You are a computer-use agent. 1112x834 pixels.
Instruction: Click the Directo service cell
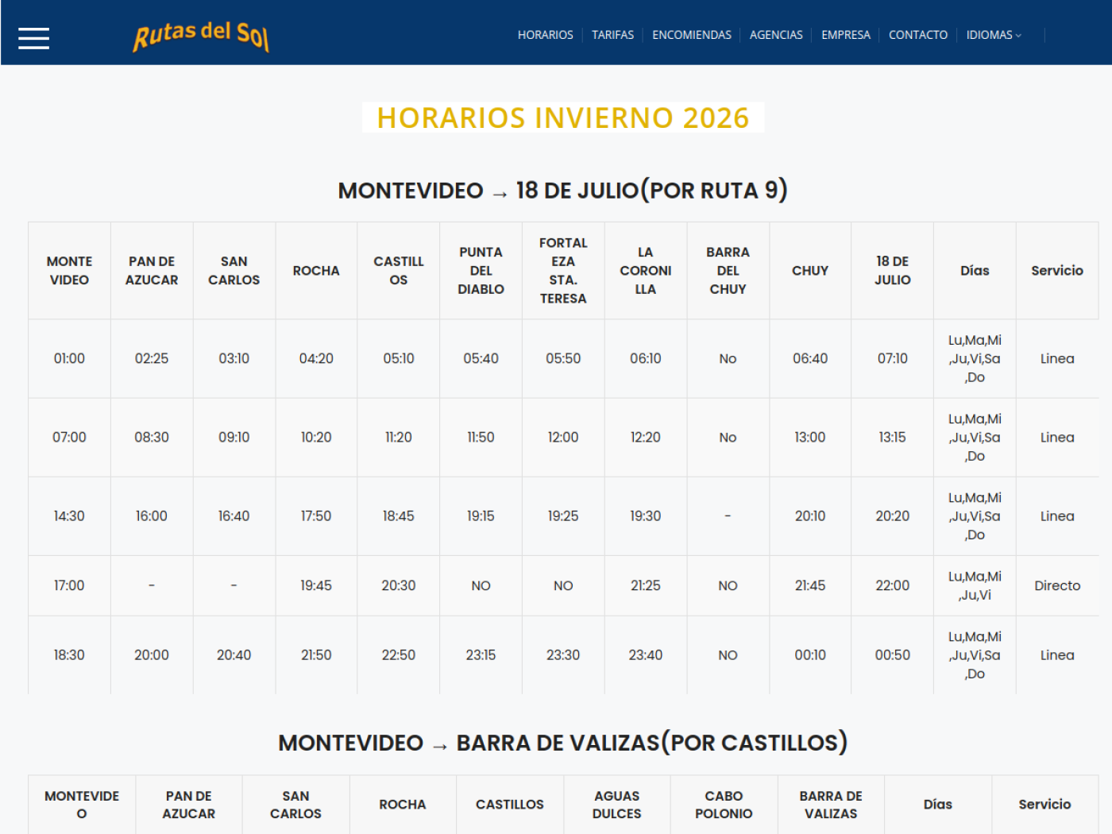tap(1057, 586)
